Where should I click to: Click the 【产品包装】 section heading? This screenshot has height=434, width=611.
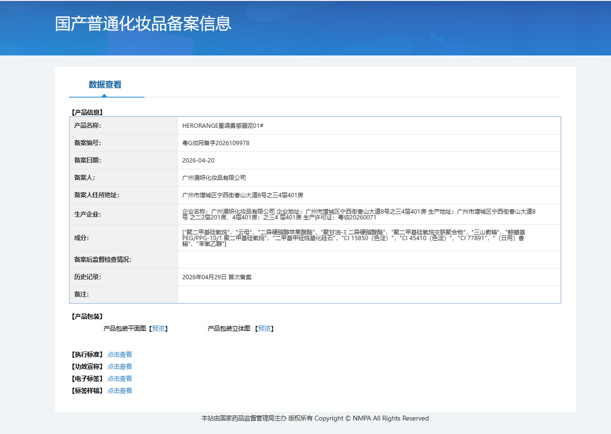(87, 317)
